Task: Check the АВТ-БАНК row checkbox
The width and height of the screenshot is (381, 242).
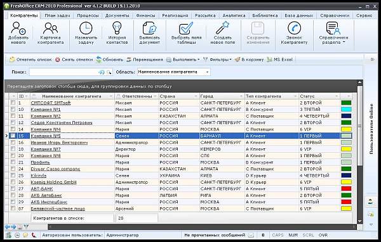Action: [x=13, y=188]
